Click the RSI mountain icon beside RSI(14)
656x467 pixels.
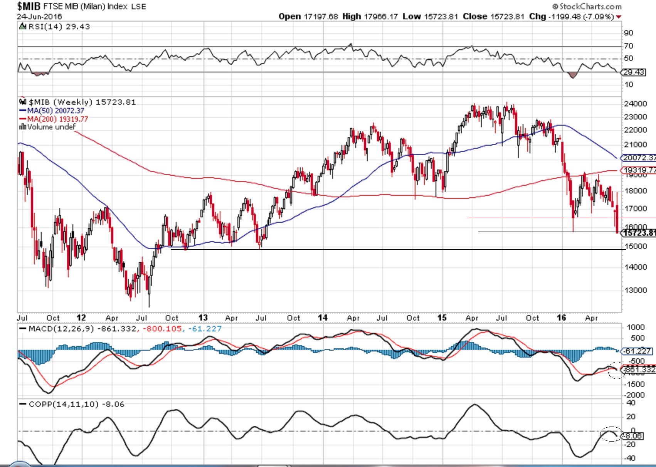pos(23,26)
